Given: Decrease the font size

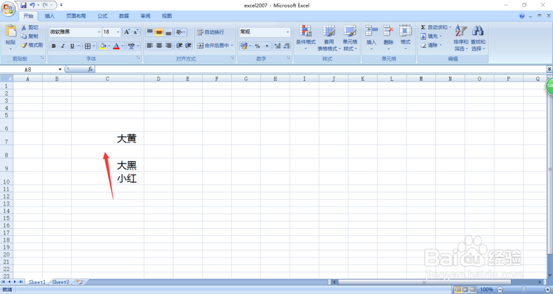Looking at the screenshot, I should point(136,32).
